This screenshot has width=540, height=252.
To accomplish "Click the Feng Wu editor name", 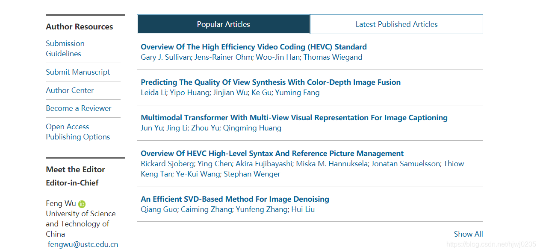I will pos(61,203).
